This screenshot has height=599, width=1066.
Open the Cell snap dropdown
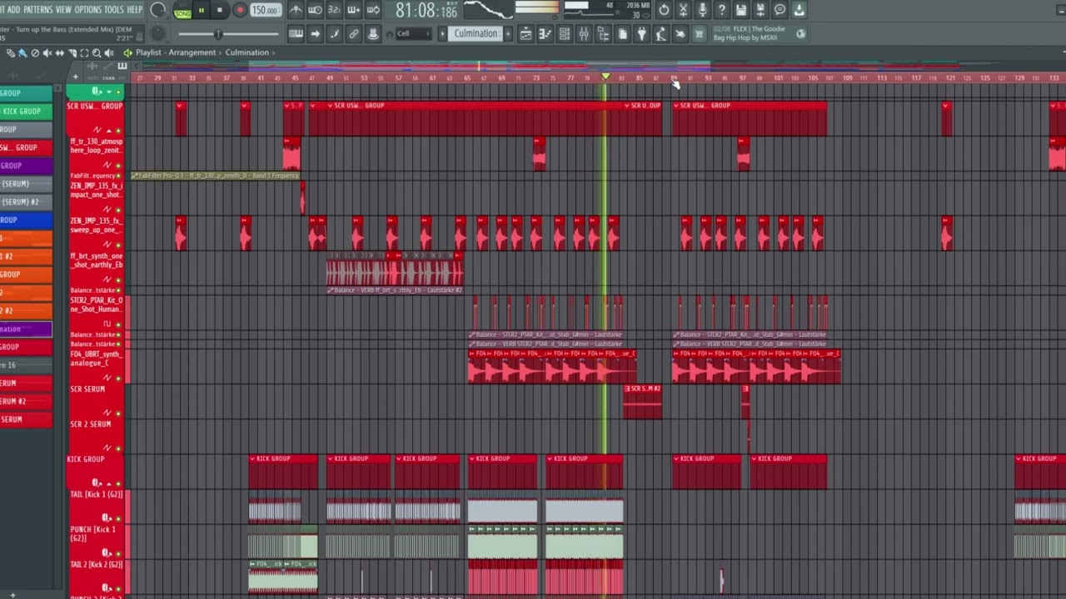click(413, 33)
